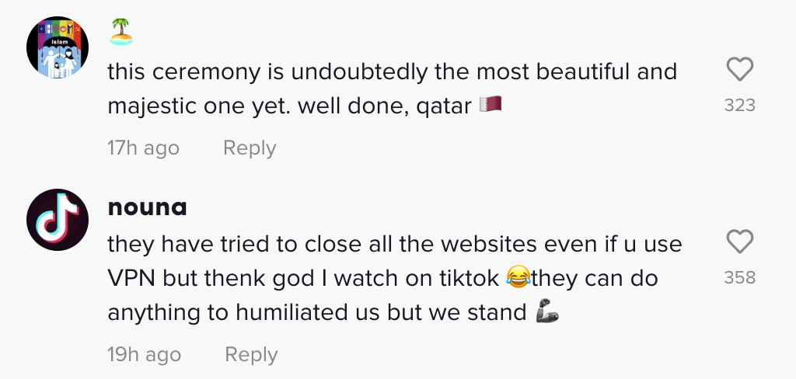796x379 pixels.
Task: Open the nouna username profile
Action: (148, 207)
